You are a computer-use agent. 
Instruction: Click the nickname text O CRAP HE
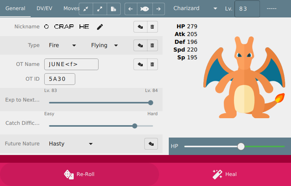[67, 27]
